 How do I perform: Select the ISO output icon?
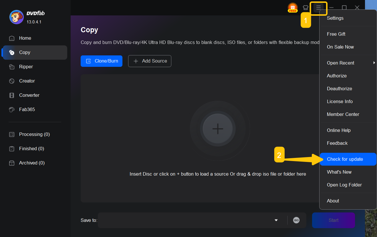(x=296, y=220)
